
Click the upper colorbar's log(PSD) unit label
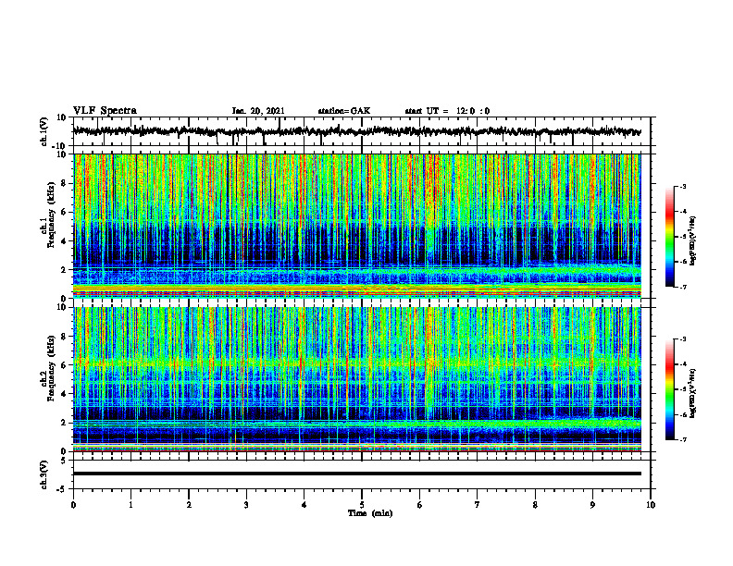[x=693, y=240]
